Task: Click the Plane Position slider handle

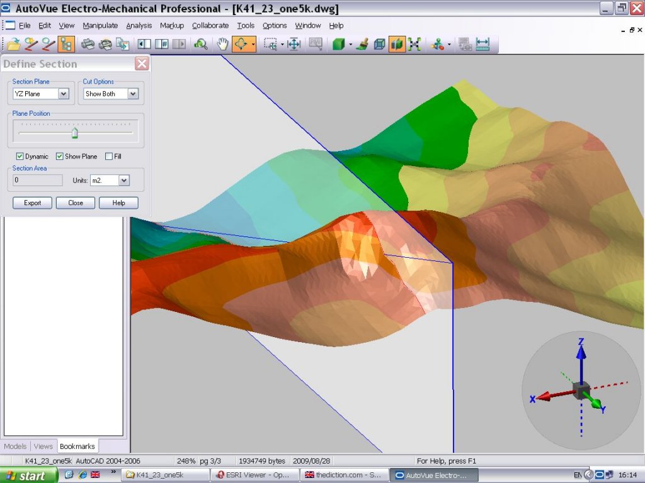Action: pos(75,133)
